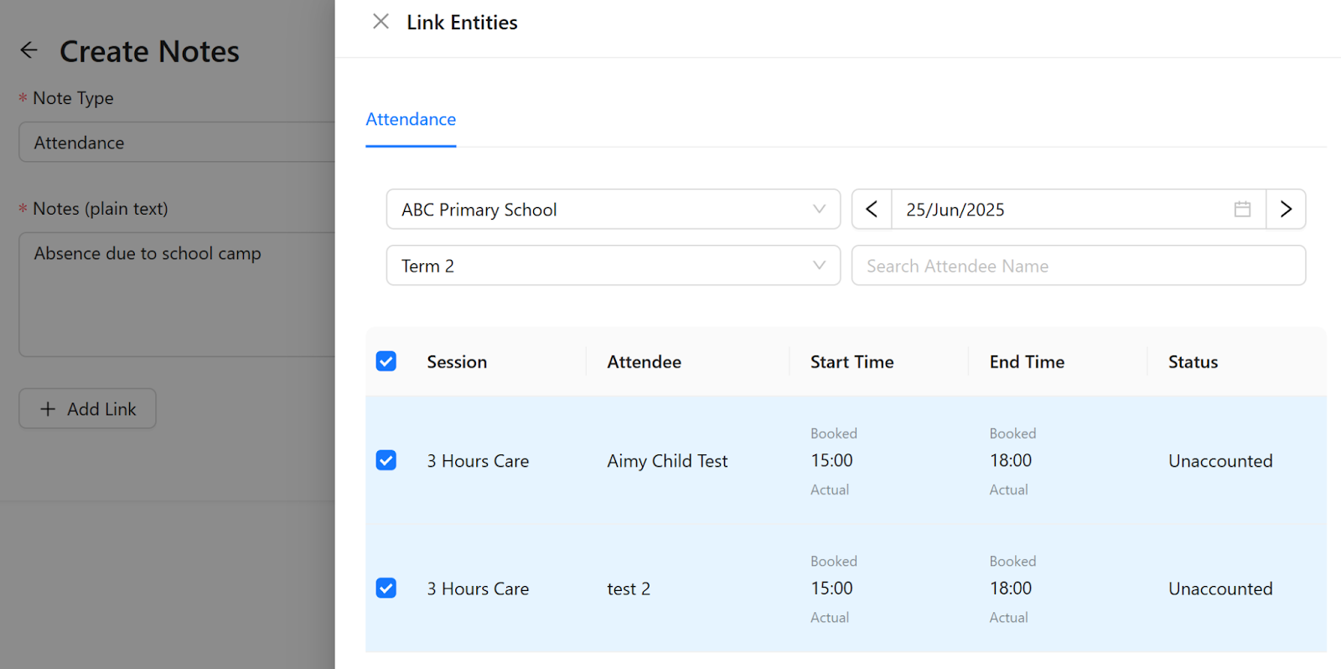The image size is (1341, 669).
Task: Click the Search Attendee Name field
Action: [1078, 266]
